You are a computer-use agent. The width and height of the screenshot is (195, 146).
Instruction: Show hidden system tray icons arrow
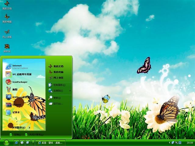pyautogui.click(x=169, y=143)
